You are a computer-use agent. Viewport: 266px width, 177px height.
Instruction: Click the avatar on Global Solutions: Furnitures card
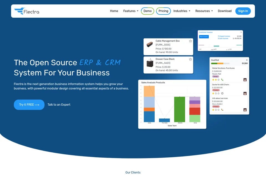coord(245,80)
